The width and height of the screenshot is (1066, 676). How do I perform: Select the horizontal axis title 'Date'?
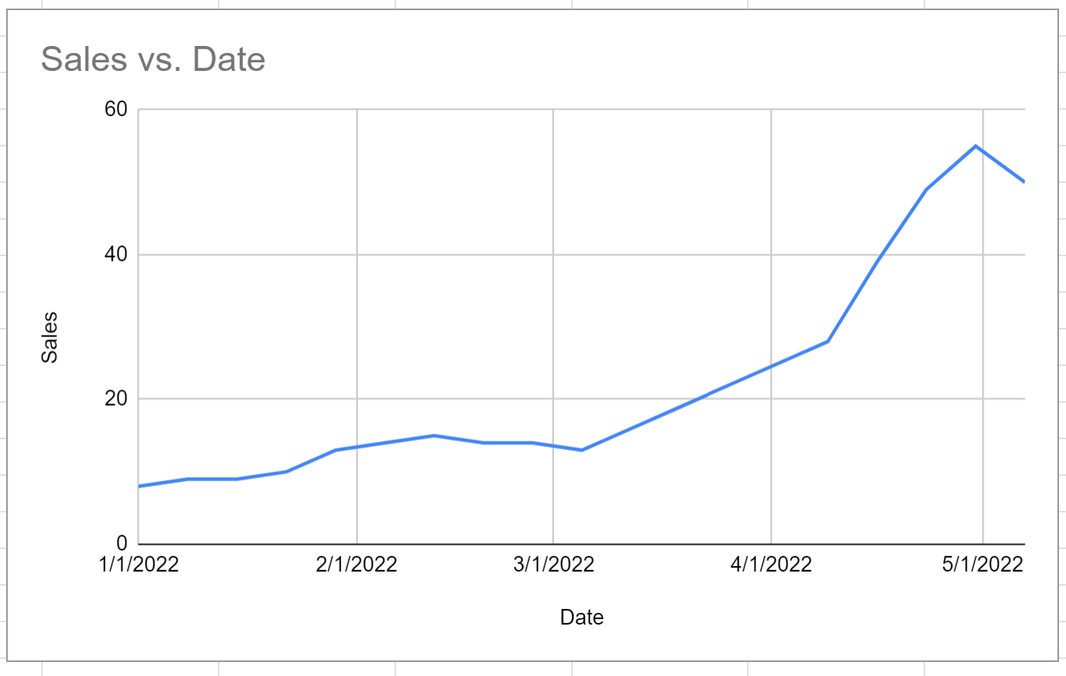point(581,618)
